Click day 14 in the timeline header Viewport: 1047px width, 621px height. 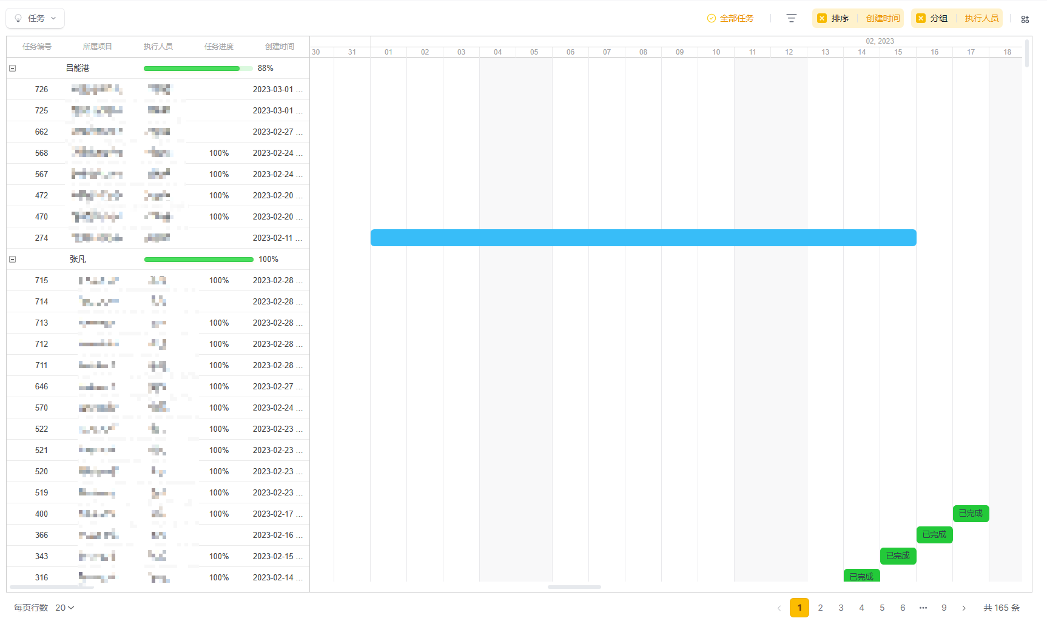[x=862, y=52]
